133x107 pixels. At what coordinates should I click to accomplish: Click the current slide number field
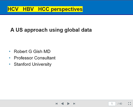[x=112, y=104]
